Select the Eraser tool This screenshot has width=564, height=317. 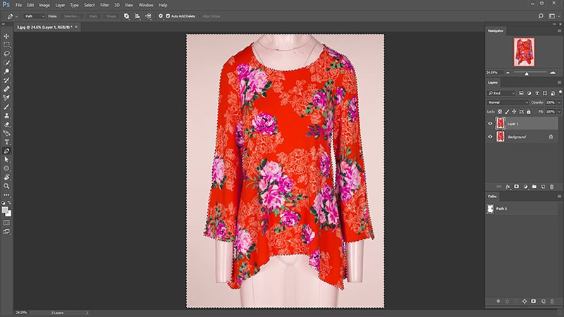[6, 125]
